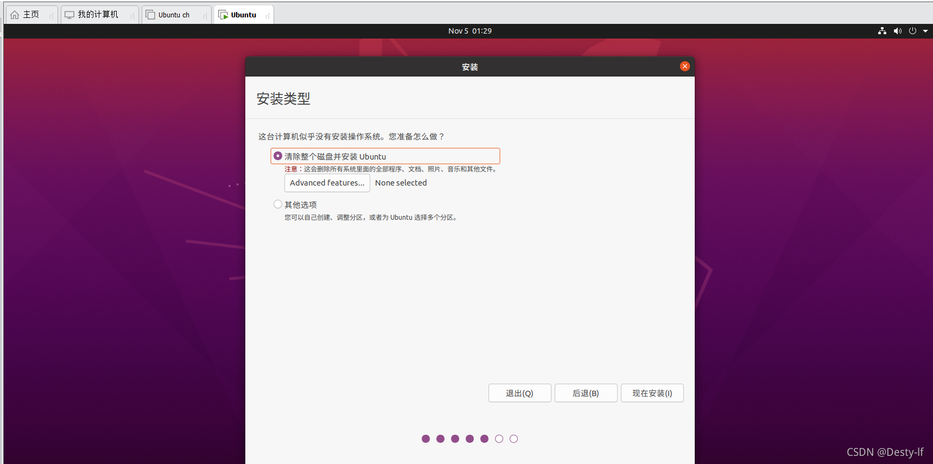This screenshot has width=933, height=464.
Task: Click the running VM icon on Ubuntu tab
Action: click(223, 15)
